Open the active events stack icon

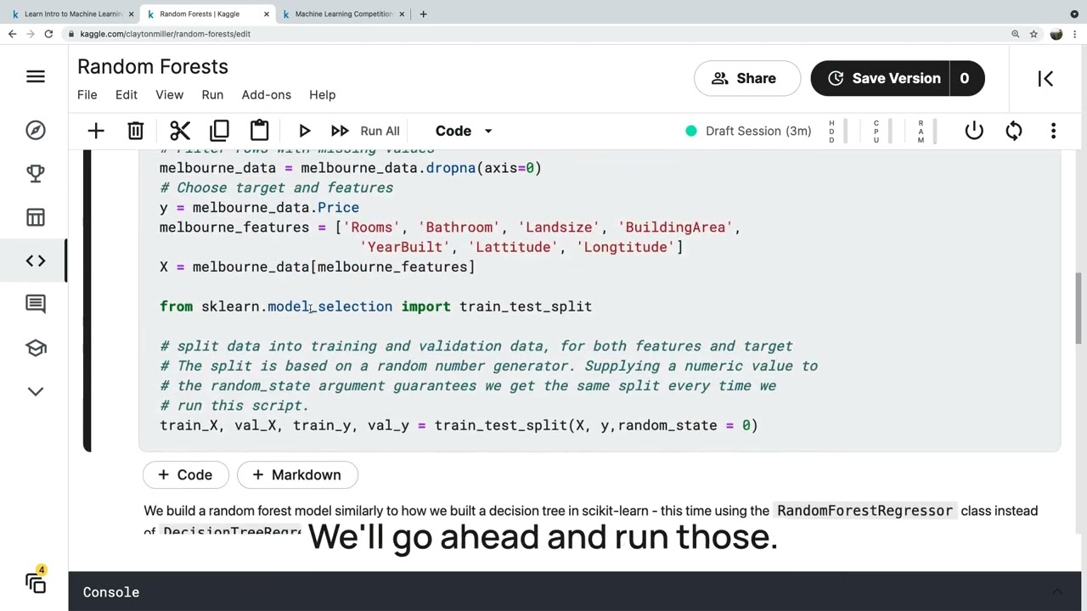[35, 582]
